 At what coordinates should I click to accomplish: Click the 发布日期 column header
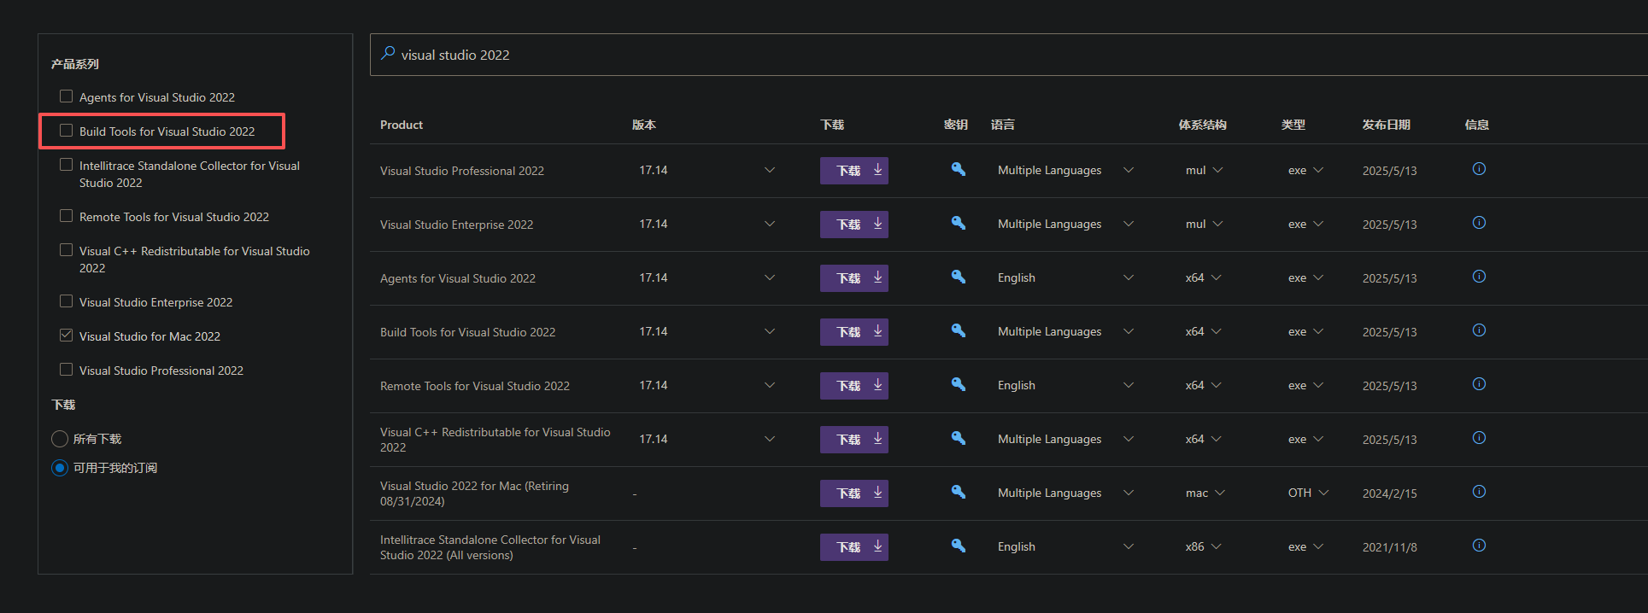tap(1386, 125)
